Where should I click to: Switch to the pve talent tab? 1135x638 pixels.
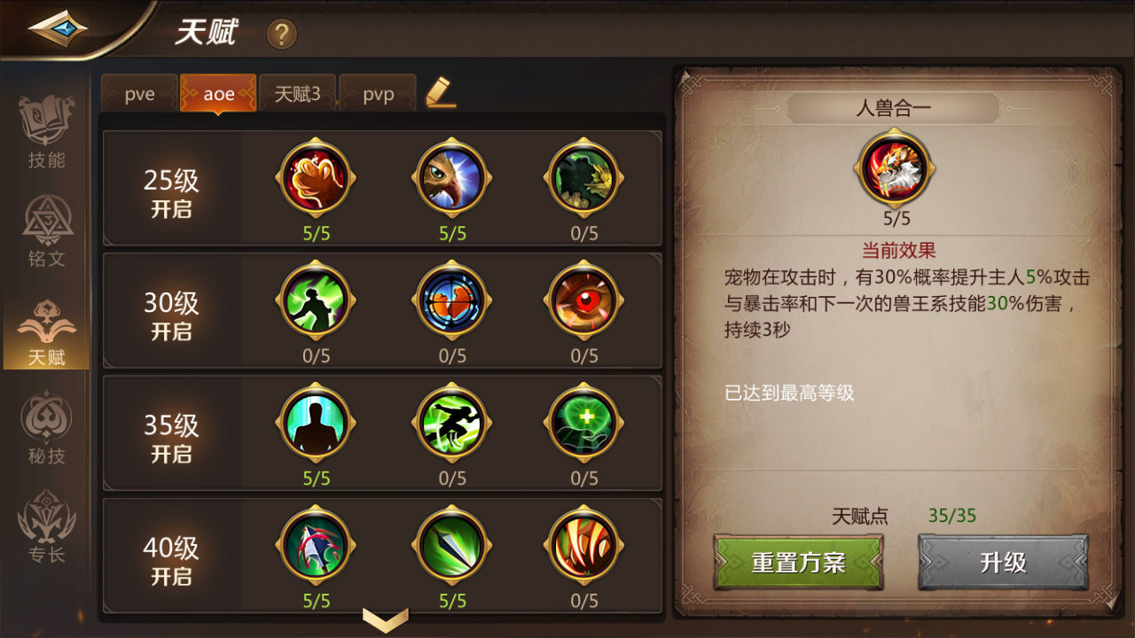tap(139, 93)
